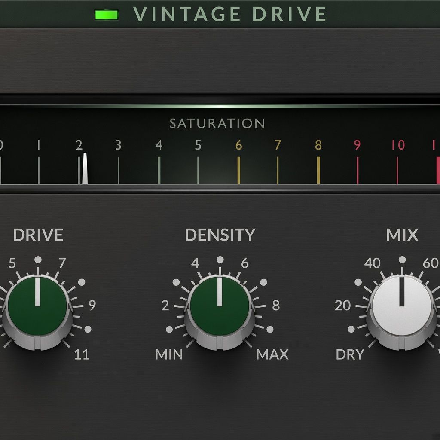The height and width of the screenshot is (440, 440).
Task: Click the top center dot above Density knob
Action: coord(220,260)
